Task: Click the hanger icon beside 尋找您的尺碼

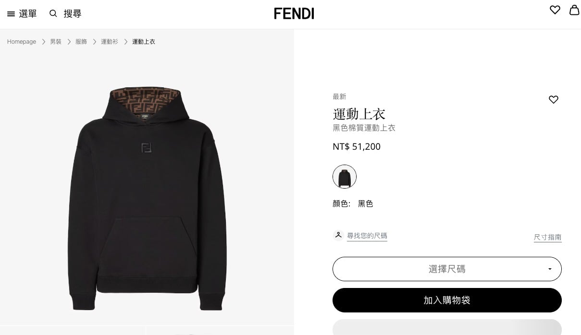Action: tap(338, 235)
